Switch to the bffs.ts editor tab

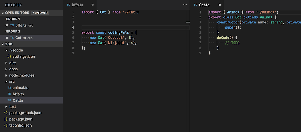tap(77, 5)
